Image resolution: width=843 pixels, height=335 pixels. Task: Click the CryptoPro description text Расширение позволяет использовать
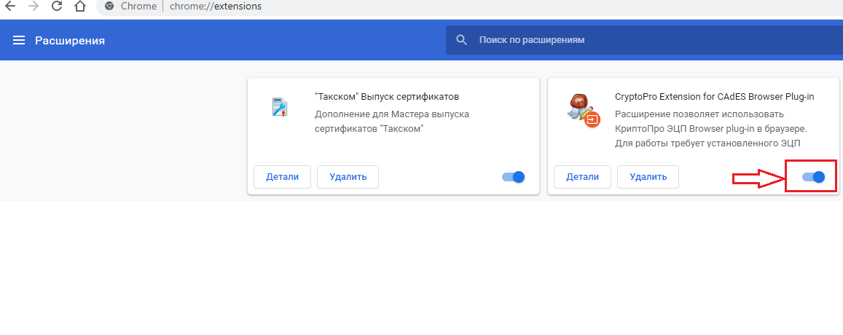tap(711, 128)
